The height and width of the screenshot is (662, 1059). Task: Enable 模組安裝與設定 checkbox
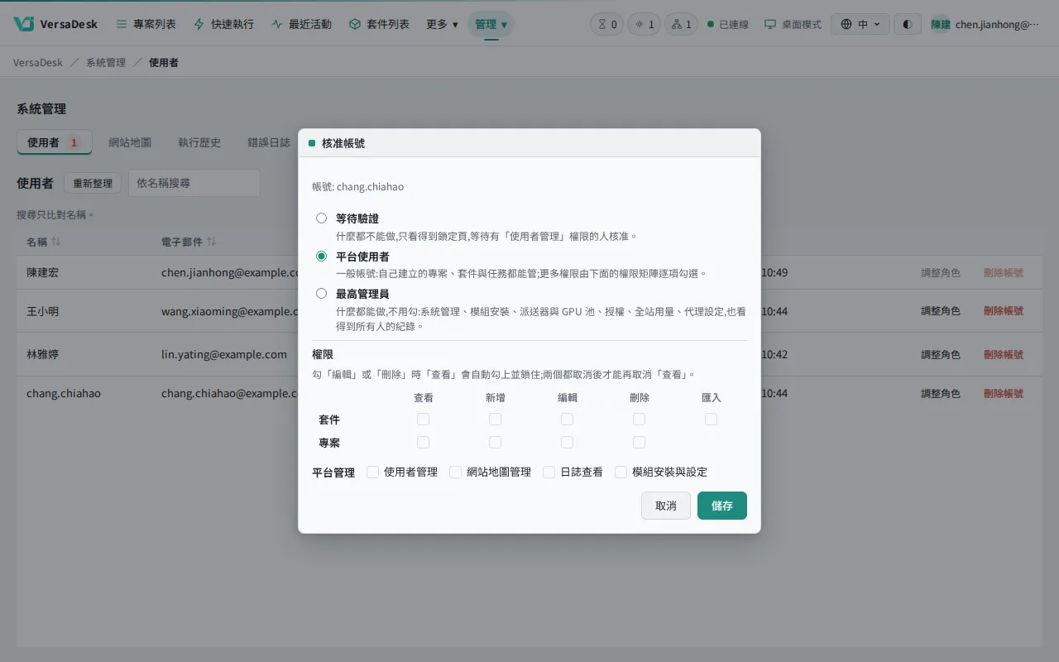coord(621,472)
